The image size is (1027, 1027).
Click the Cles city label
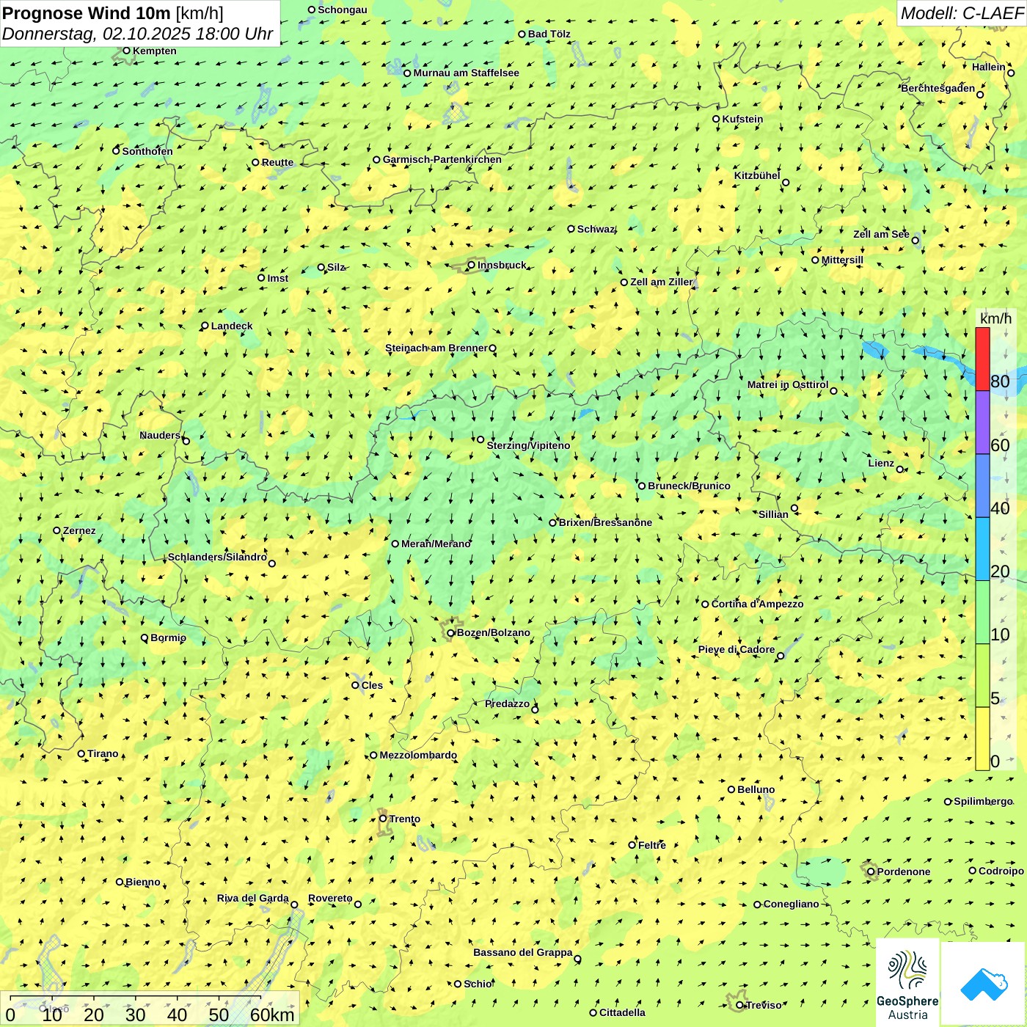point(372,685)
